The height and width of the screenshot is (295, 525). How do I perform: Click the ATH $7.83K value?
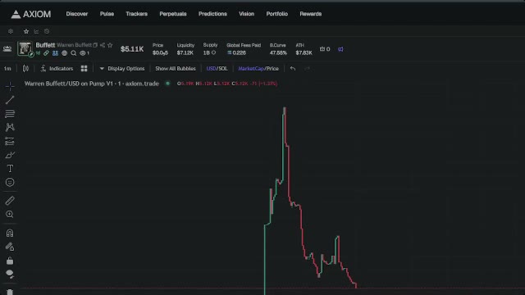pyautogui.click(x=304, y=52)
